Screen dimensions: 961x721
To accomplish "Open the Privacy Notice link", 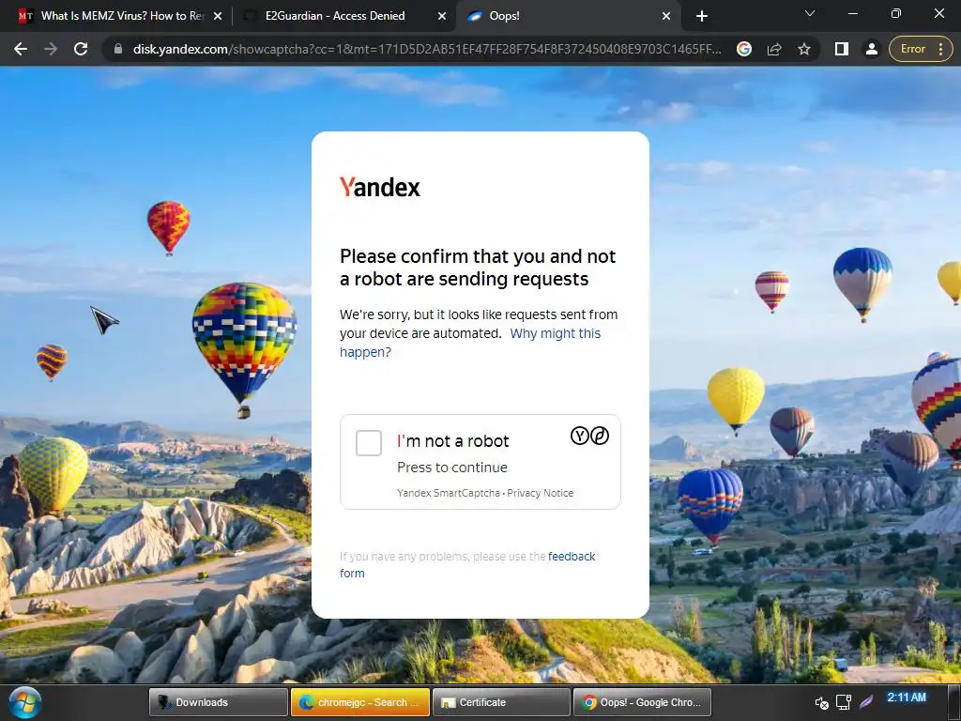I will click(x=540, y=493).
